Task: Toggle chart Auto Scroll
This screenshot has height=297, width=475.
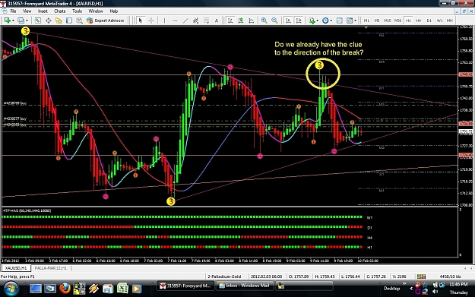Action: coord(288,21)
